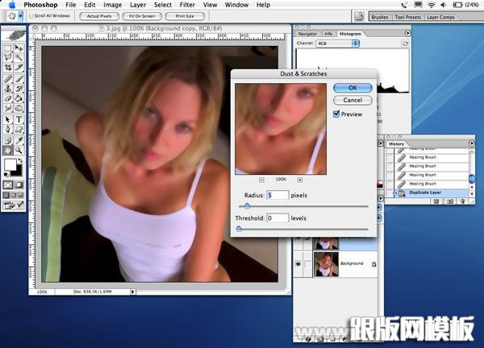The height and width of the screenshot is (348, 484).
Task: Select the Notes tool
Action: click(x=8, y=140)
